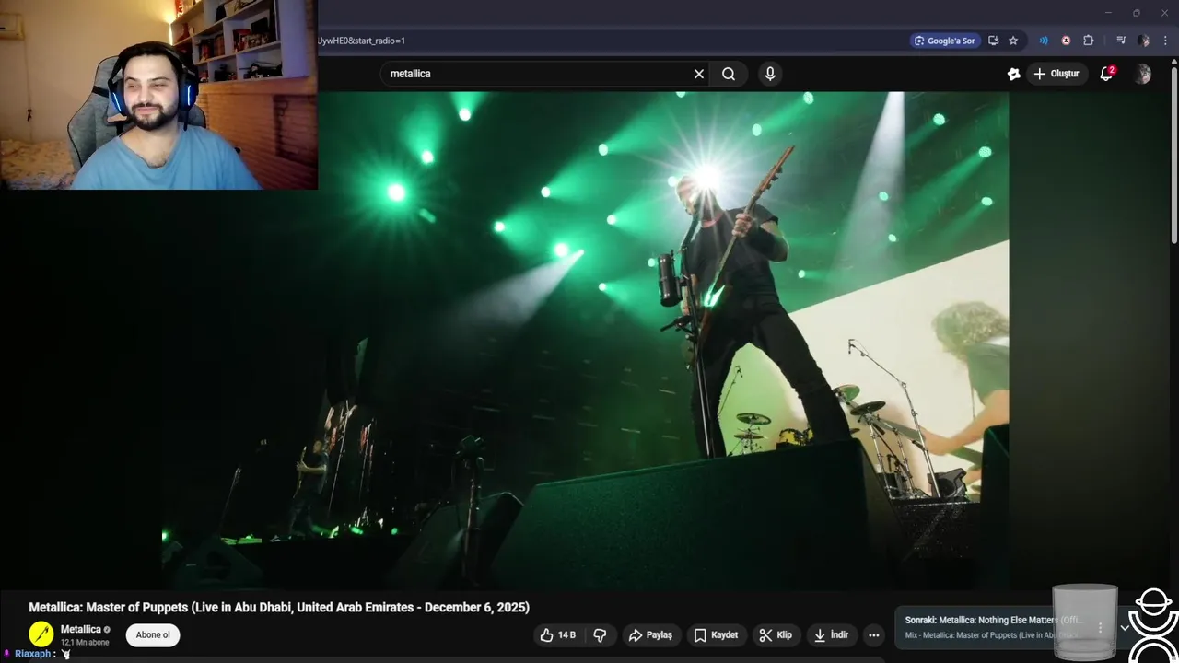The height and width of the screenshot is (663, 1179).
Task: Click the install app icon in address bar
Action: (993, 41)
